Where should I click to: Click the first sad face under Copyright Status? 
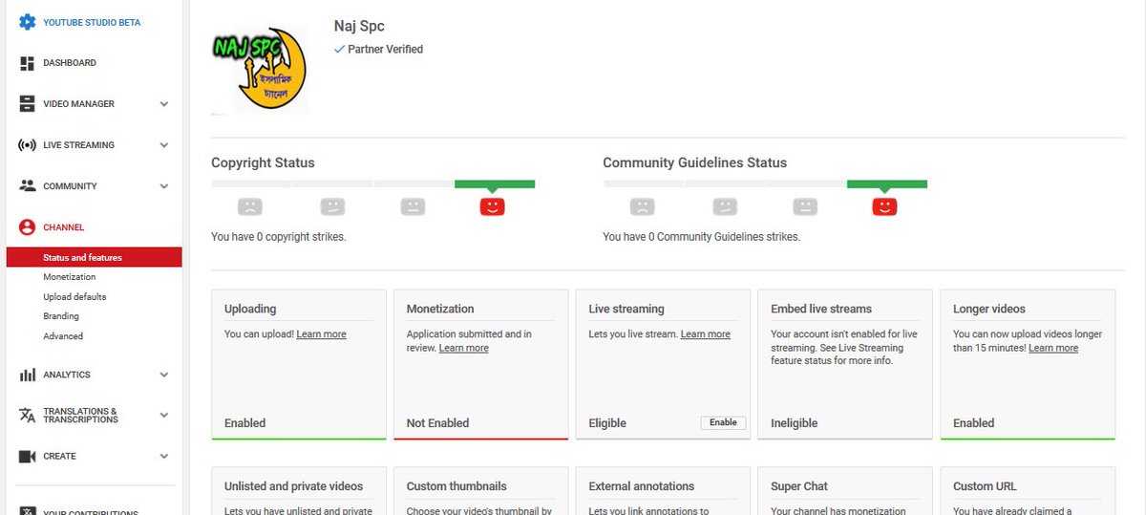249,205
